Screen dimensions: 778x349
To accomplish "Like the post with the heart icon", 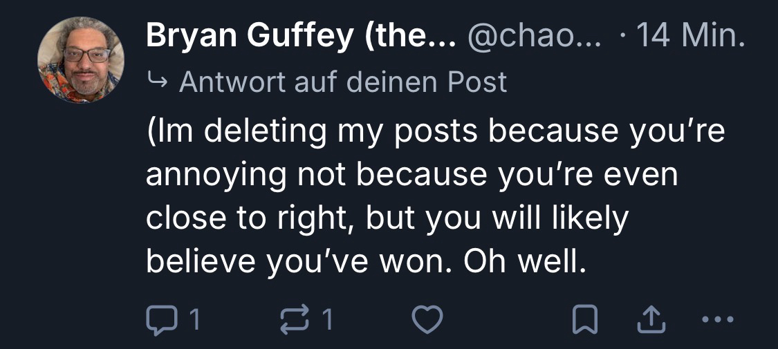I will tap(427, 319).
